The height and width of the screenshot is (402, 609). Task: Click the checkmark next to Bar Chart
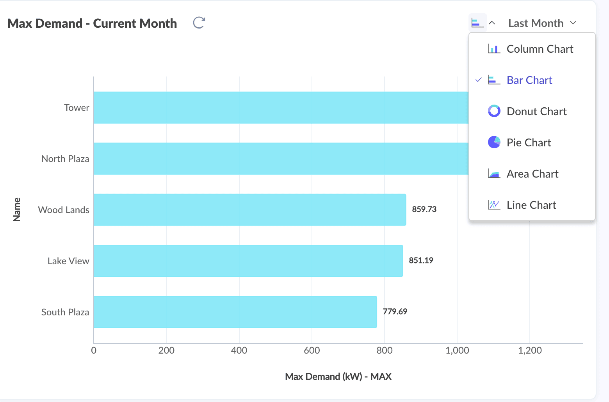pos(479,80)
